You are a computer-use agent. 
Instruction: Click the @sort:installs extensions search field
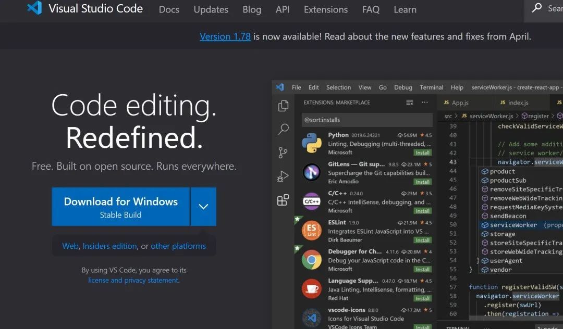(367, 120)
